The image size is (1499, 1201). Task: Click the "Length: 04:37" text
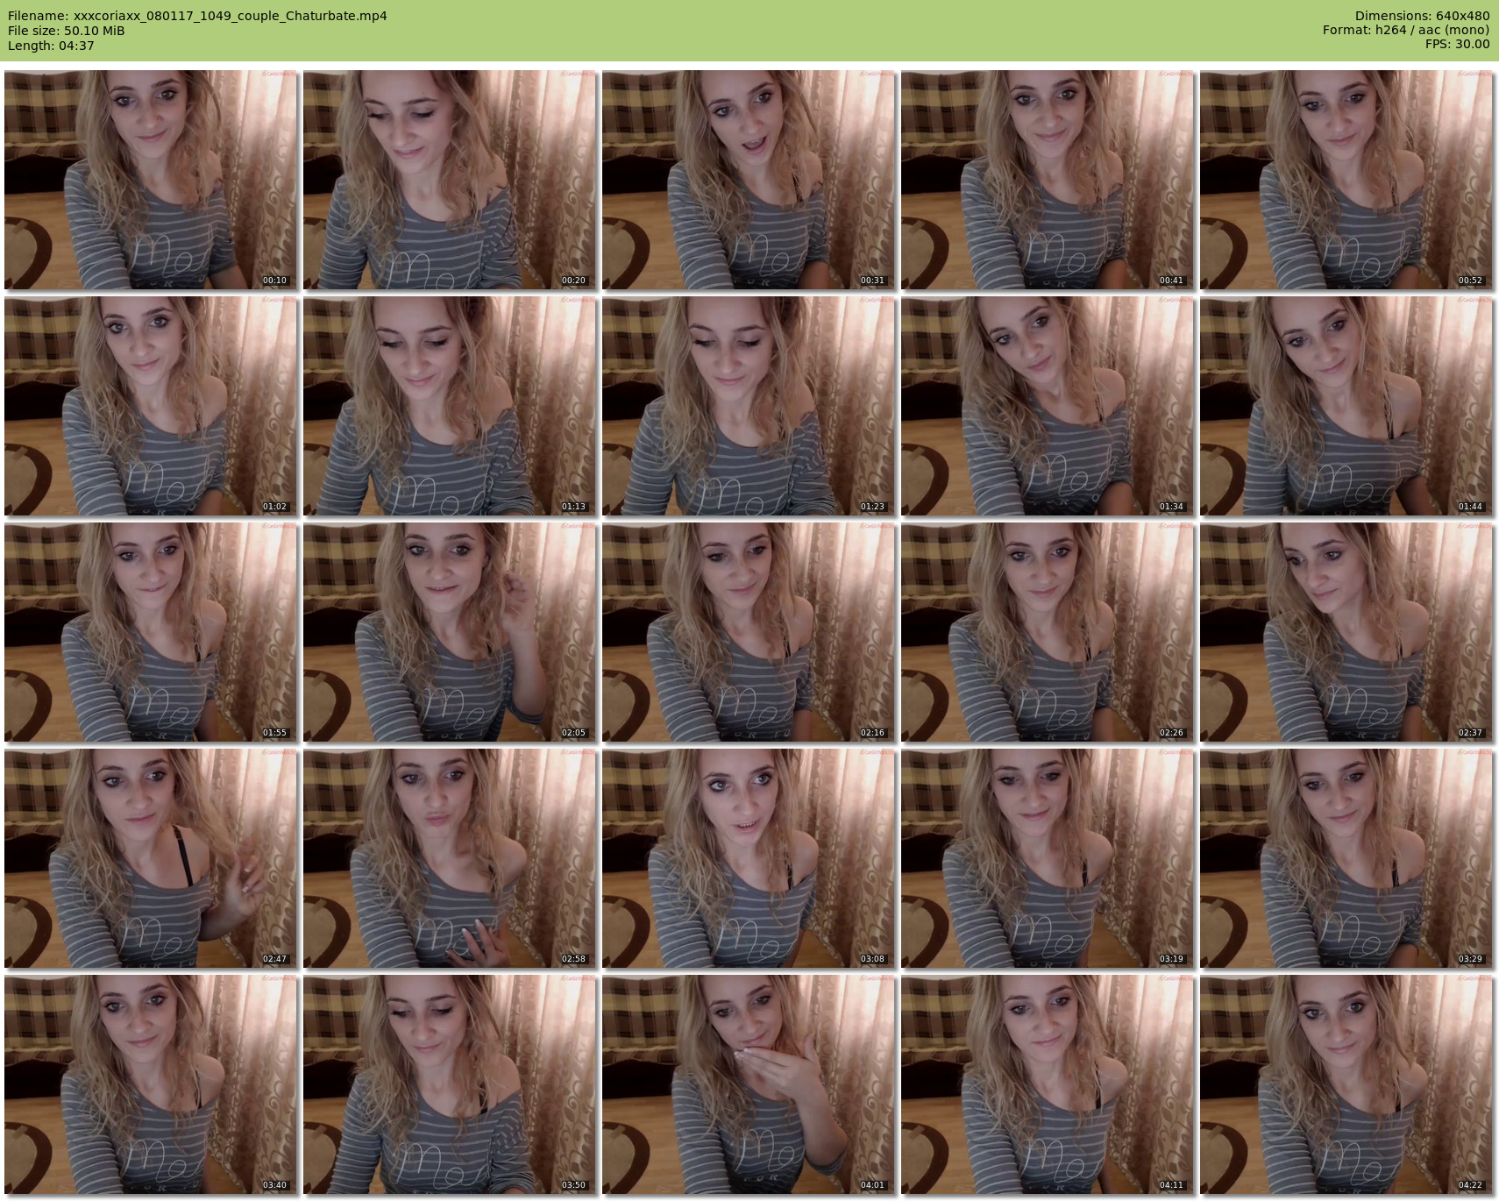(51, 46)
